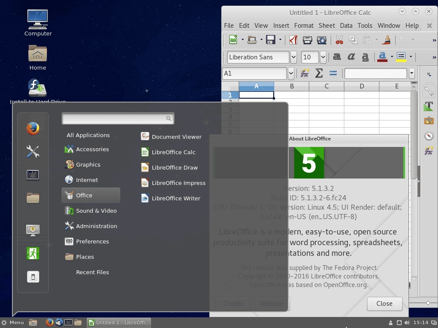Click the Sum sigma icon

coord(319,73)
